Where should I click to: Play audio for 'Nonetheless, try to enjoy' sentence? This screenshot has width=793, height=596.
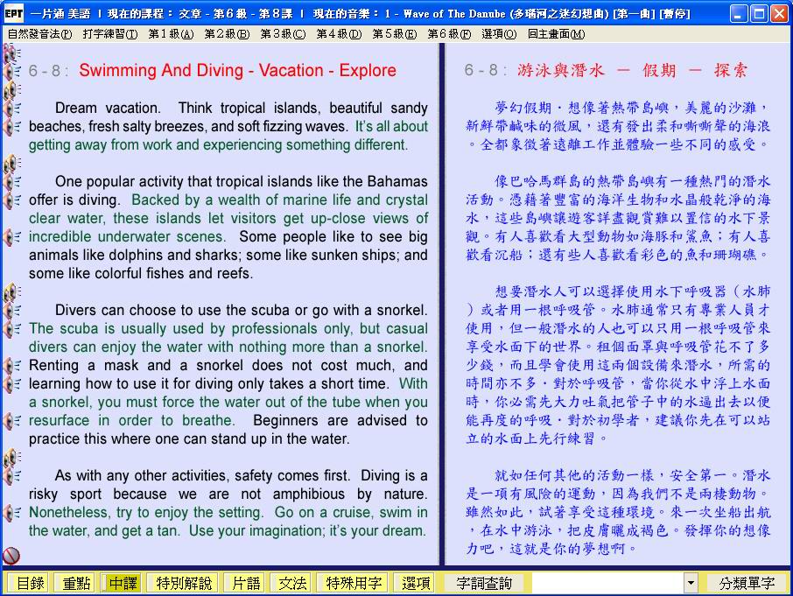click(12, 513)
